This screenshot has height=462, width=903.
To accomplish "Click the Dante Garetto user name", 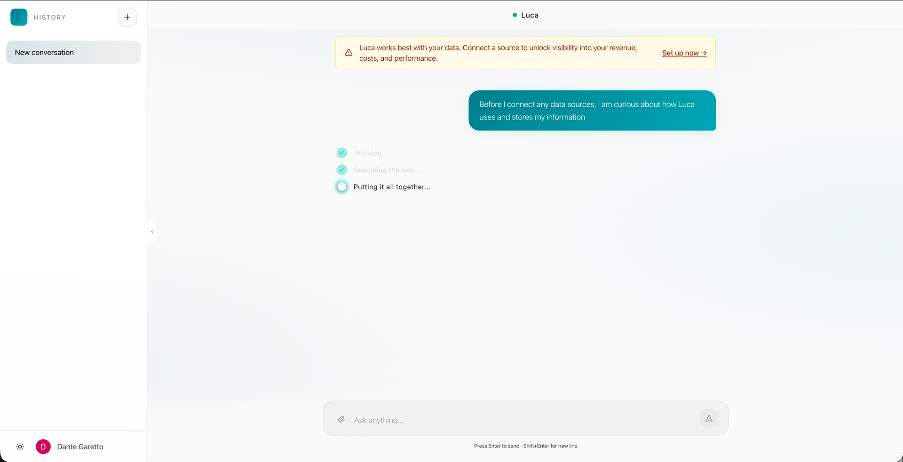I will [80, 447].
